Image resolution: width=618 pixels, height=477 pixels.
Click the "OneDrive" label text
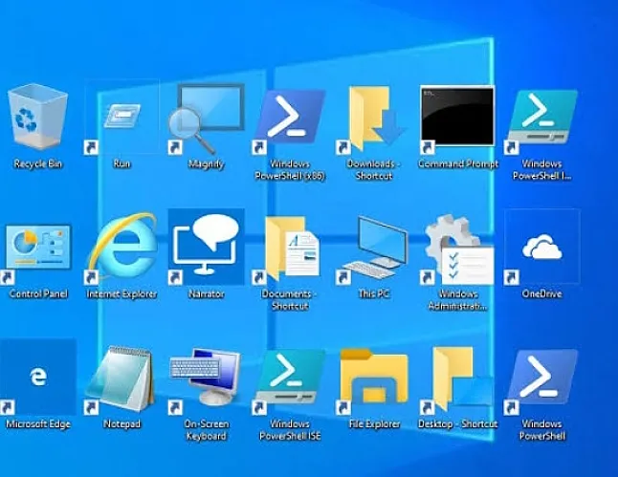pyautogui.click(x=541, y=293)
